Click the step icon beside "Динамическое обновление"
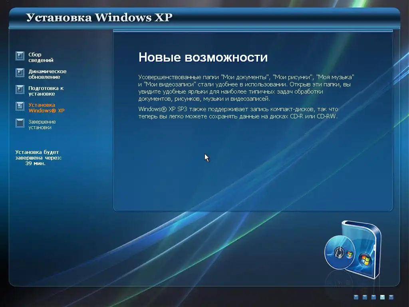Image resolution: width=409 pixels, height=307 pixels. [x=20, y=73]
